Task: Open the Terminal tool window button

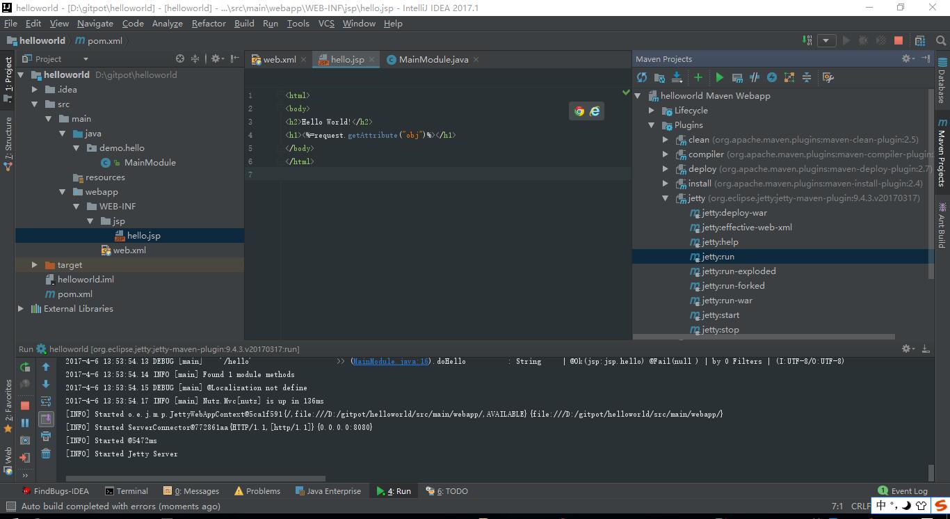Action: 127,491
